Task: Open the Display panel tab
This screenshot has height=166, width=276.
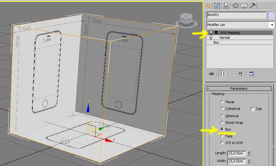Action: pyautogui.click(x=244, y=6)
